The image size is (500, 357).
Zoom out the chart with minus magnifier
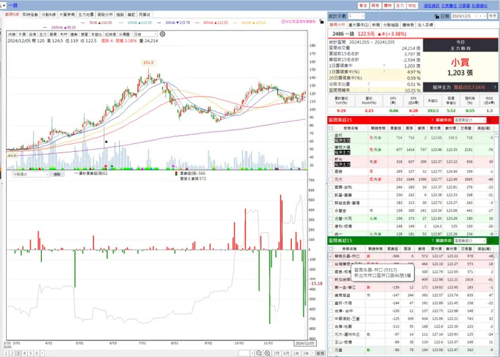259,353
